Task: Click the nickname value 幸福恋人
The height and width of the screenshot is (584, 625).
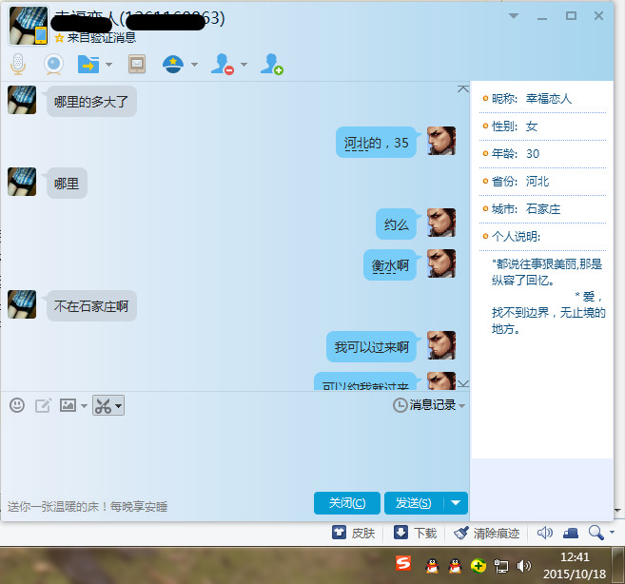Action: [549, 99]
